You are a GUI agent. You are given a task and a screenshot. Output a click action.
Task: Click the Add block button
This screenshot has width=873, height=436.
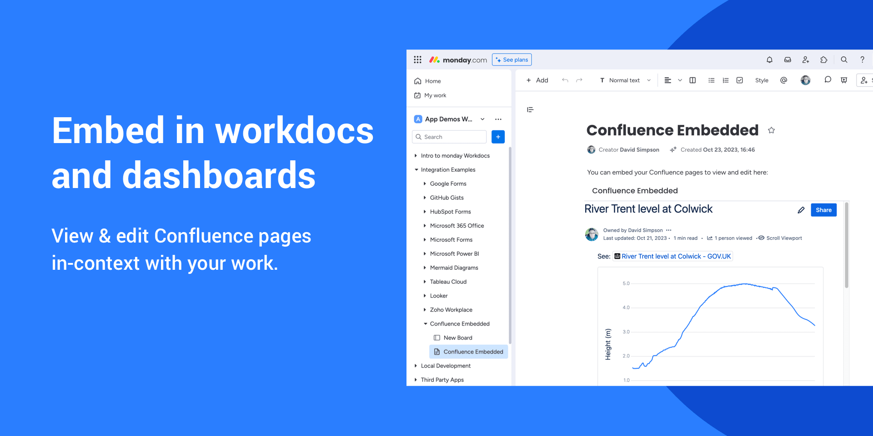point(537,80)
